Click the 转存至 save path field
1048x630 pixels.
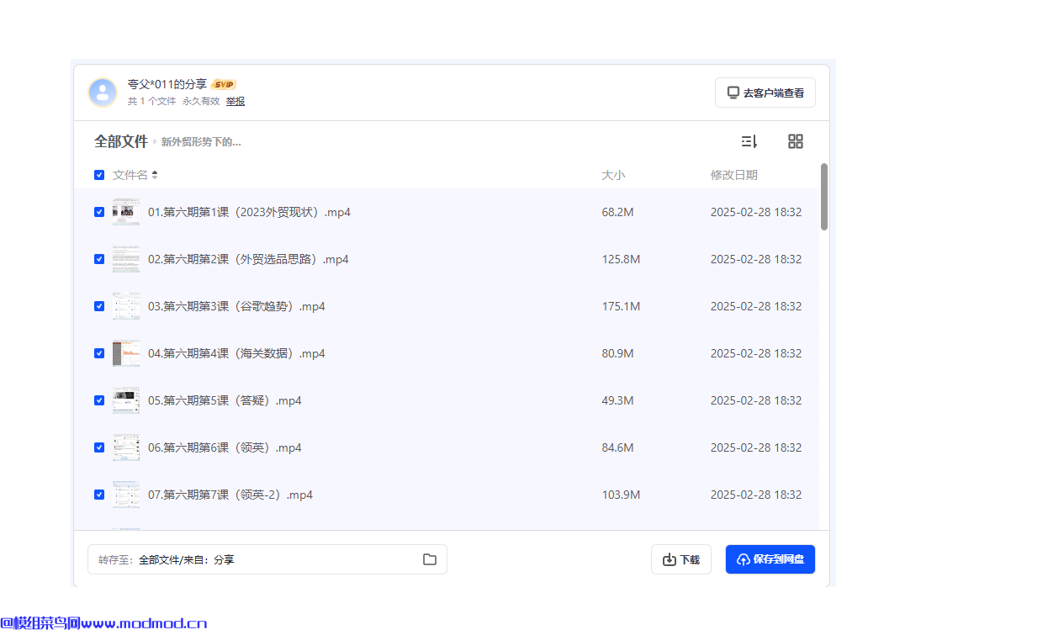tap(267, 559)
